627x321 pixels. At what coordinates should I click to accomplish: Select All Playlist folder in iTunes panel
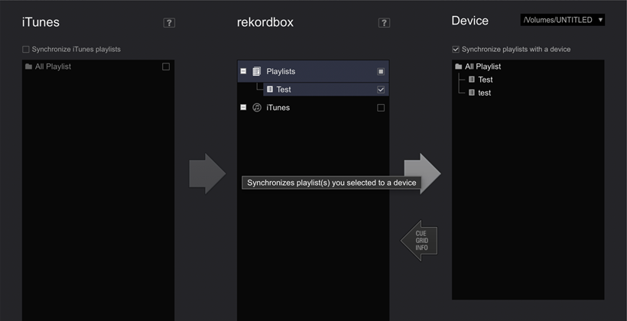pyautogui.click(x=53, y=66)
